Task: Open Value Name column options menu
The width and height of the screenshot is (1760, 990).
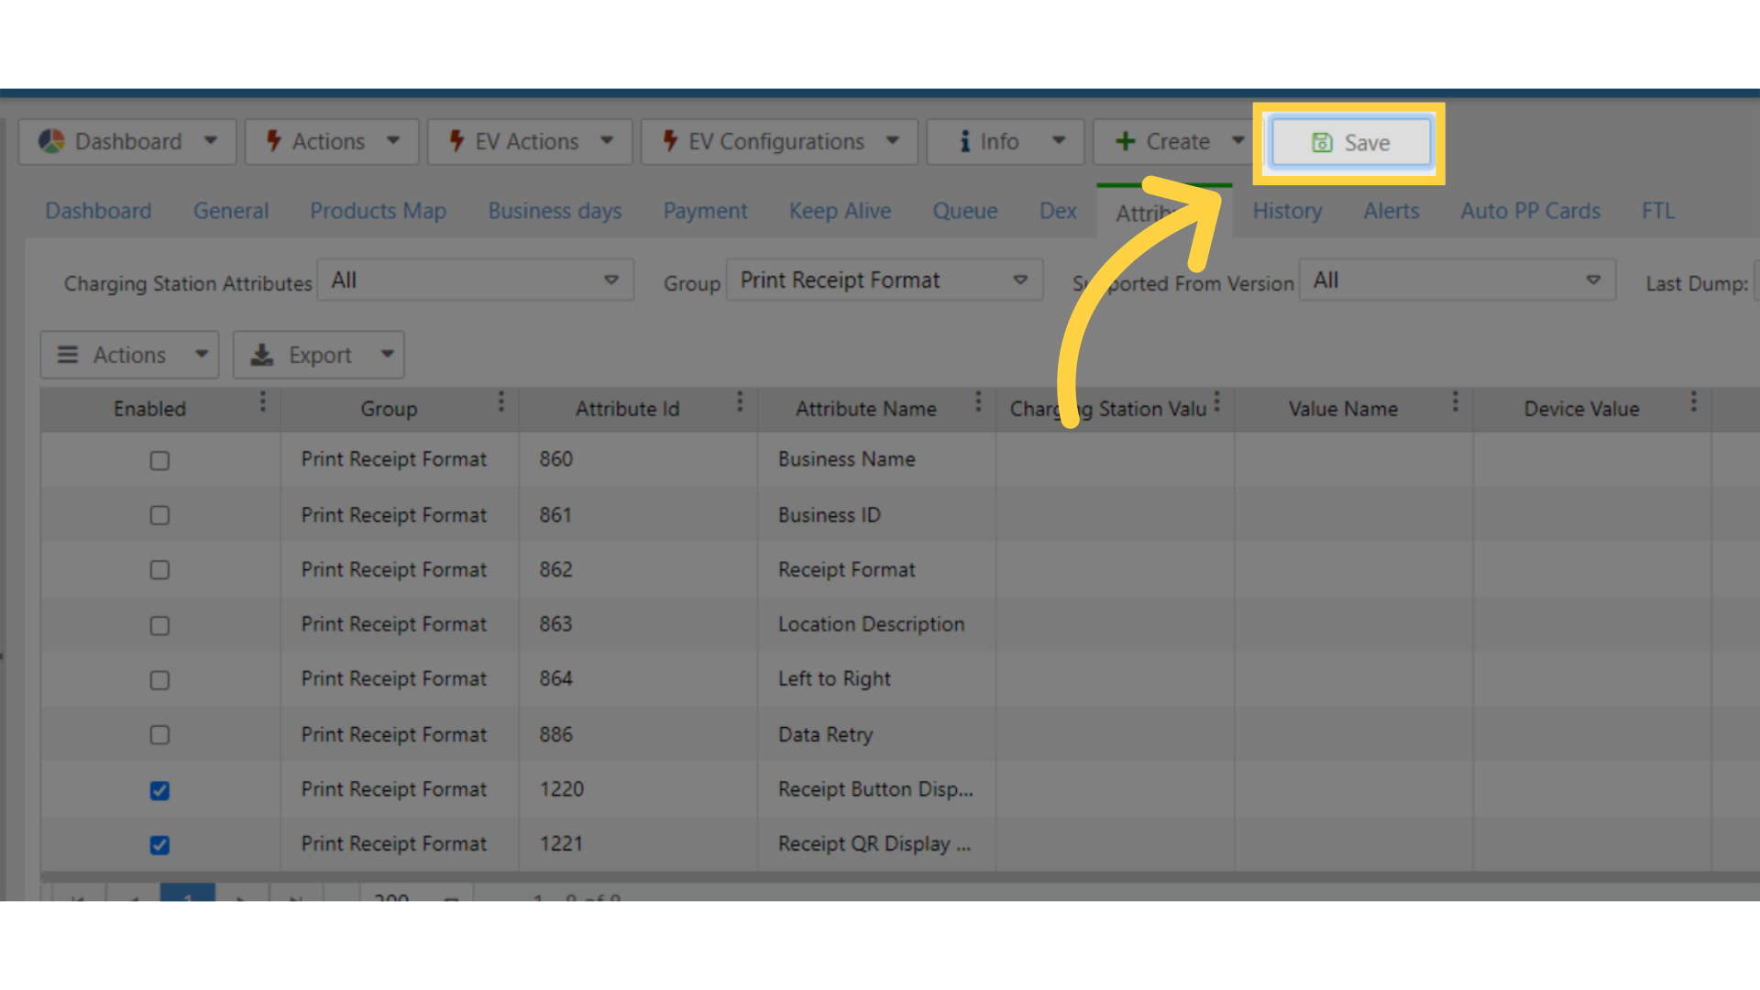Action: pos(1455,401)
